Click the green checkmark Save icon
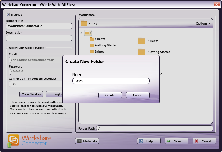 [x=169, y=141]
